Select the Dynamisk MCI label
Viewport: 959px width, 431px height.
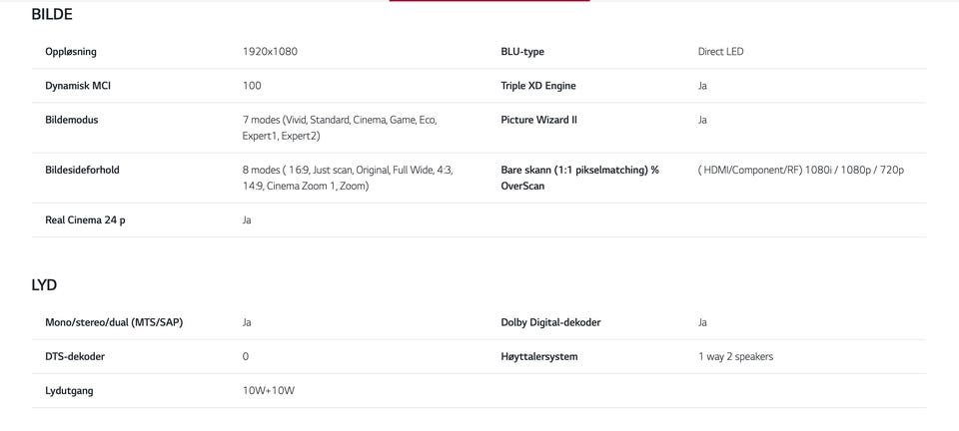click(x=78, y=86)
